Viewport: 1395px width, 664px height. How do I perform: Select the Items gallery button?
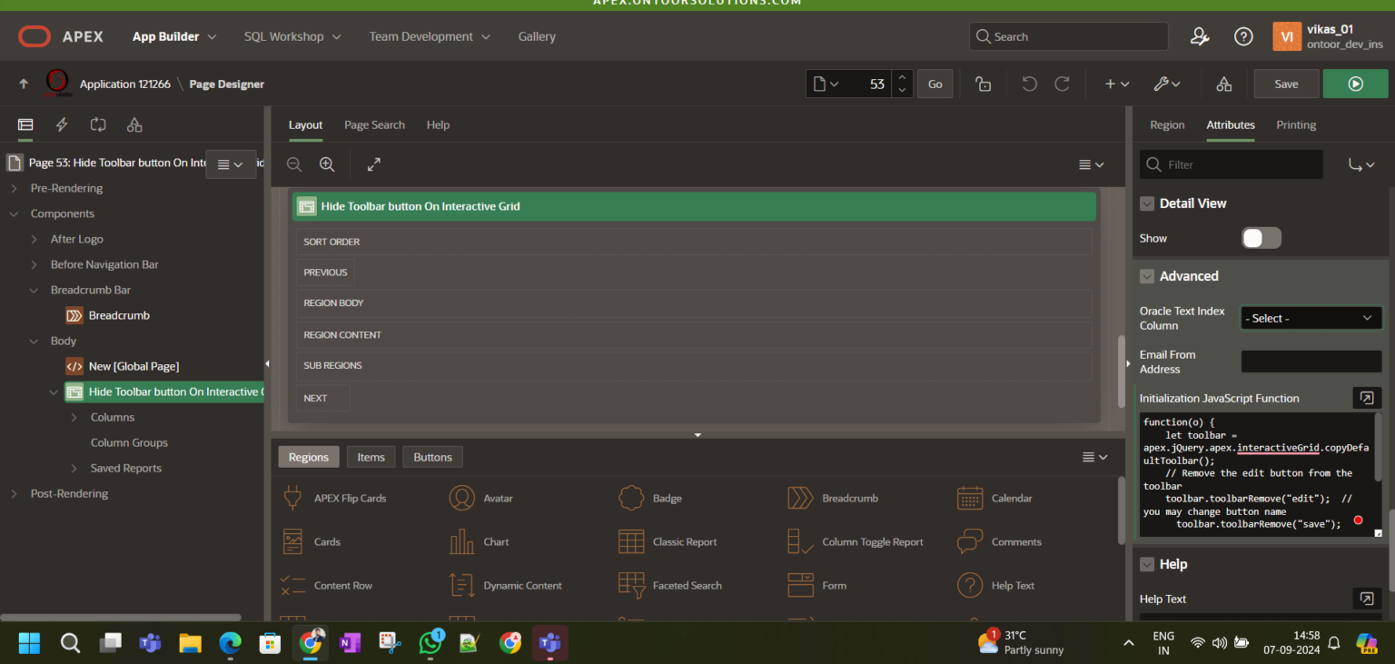tap(371, 457)
